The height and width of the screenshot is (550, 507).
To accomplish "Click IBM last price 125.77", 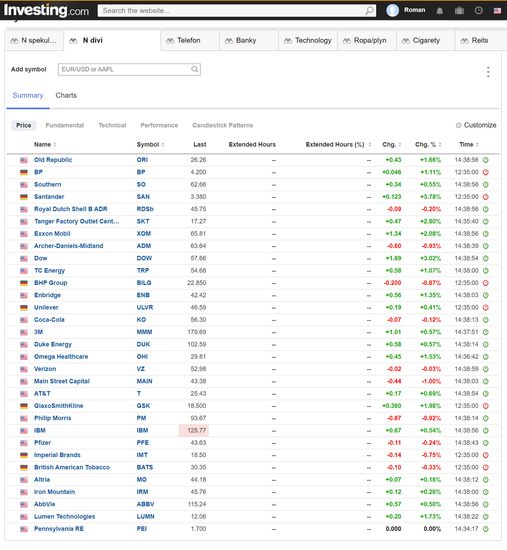I will click(x=196, y=430).
